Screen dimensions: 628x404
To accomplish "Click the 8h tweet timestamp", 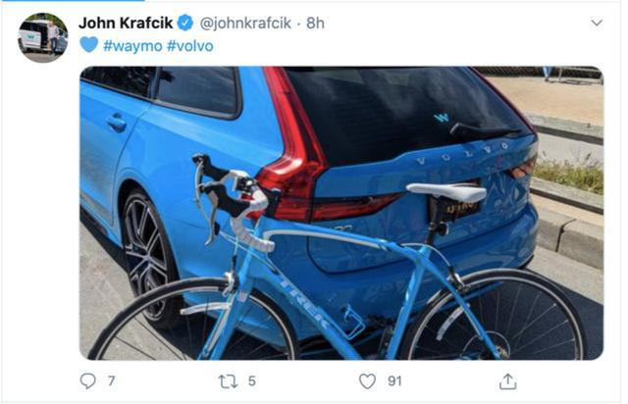I will (317, 23).
